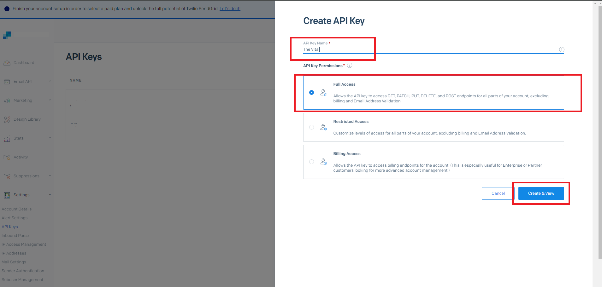Expand the Email API menu chevron

tap(50, 81)
